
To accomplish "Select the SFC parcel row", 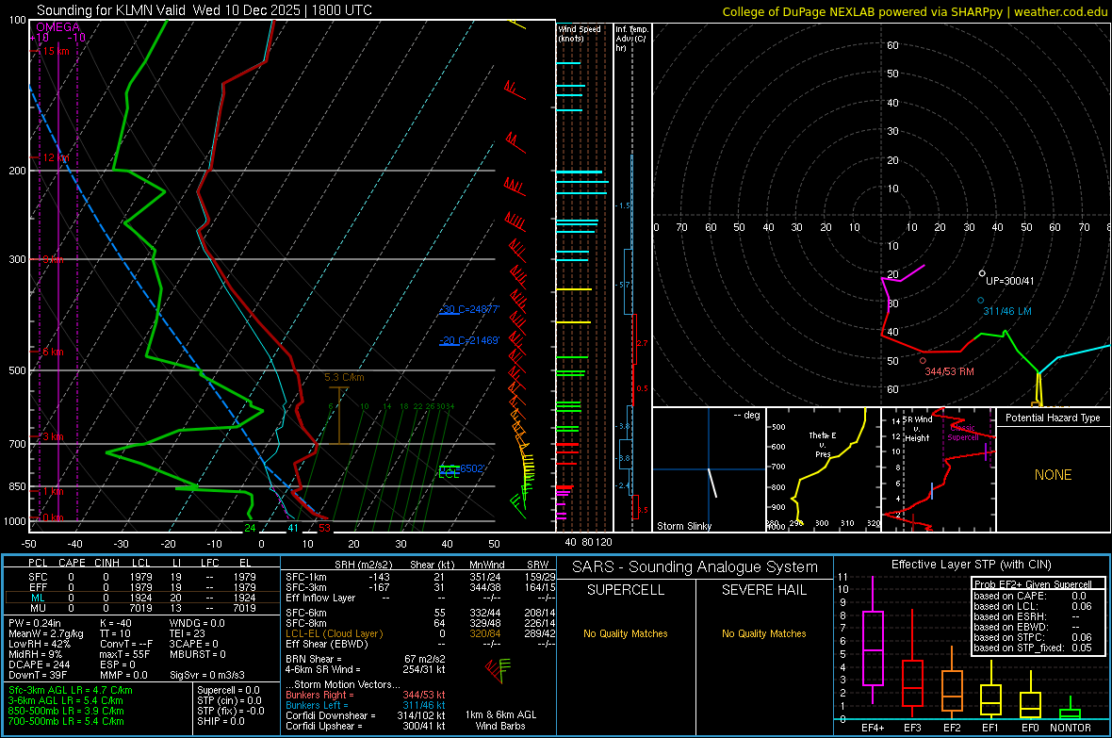I will 142,577.
